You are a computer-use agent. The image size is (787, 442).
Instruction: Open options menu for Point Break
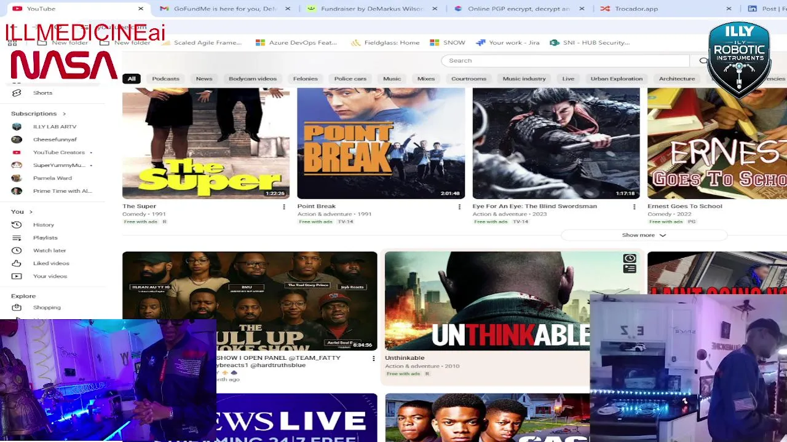[459, 207]
